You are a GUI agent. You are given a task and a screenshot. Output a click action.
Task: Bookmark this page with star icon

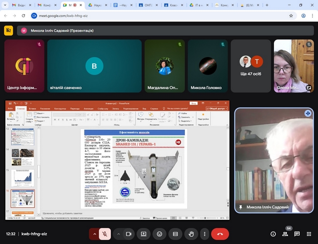coord(291,15)
